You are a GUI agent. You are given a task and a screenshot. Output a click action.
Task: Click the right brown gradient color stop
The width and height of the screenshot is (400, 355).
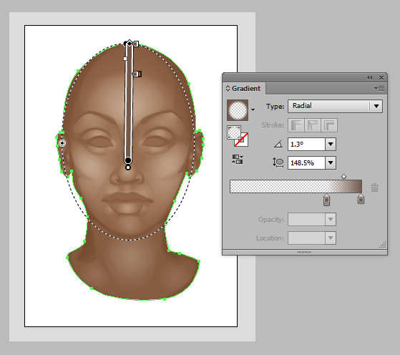(361, 198)
